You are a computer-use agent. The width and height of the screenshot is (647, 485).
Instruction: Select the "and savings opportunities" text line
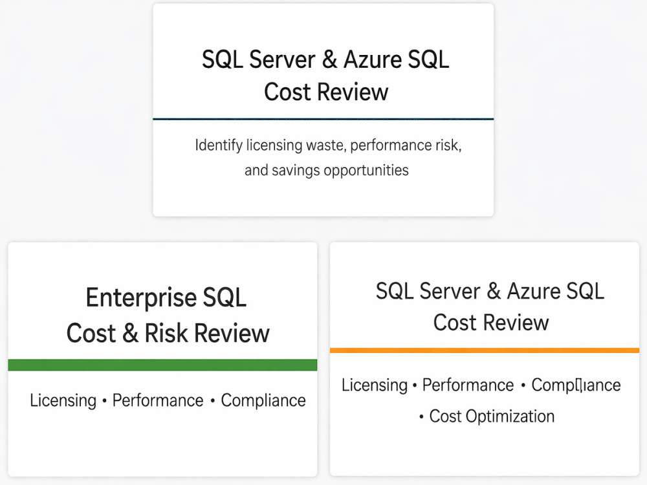pyautogui.click(x=326, y=170)
